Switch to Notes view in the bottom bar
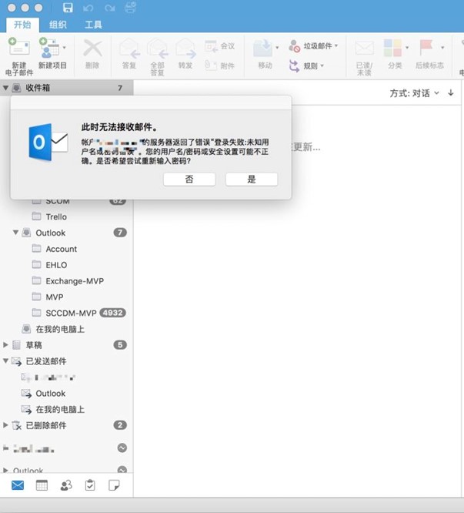464x513 pixels. tap(114, 485)
